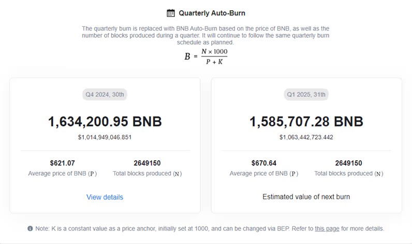Click the 1,634,200.95 BNB amount
412x244 pixels.
(x=105, y=121)
